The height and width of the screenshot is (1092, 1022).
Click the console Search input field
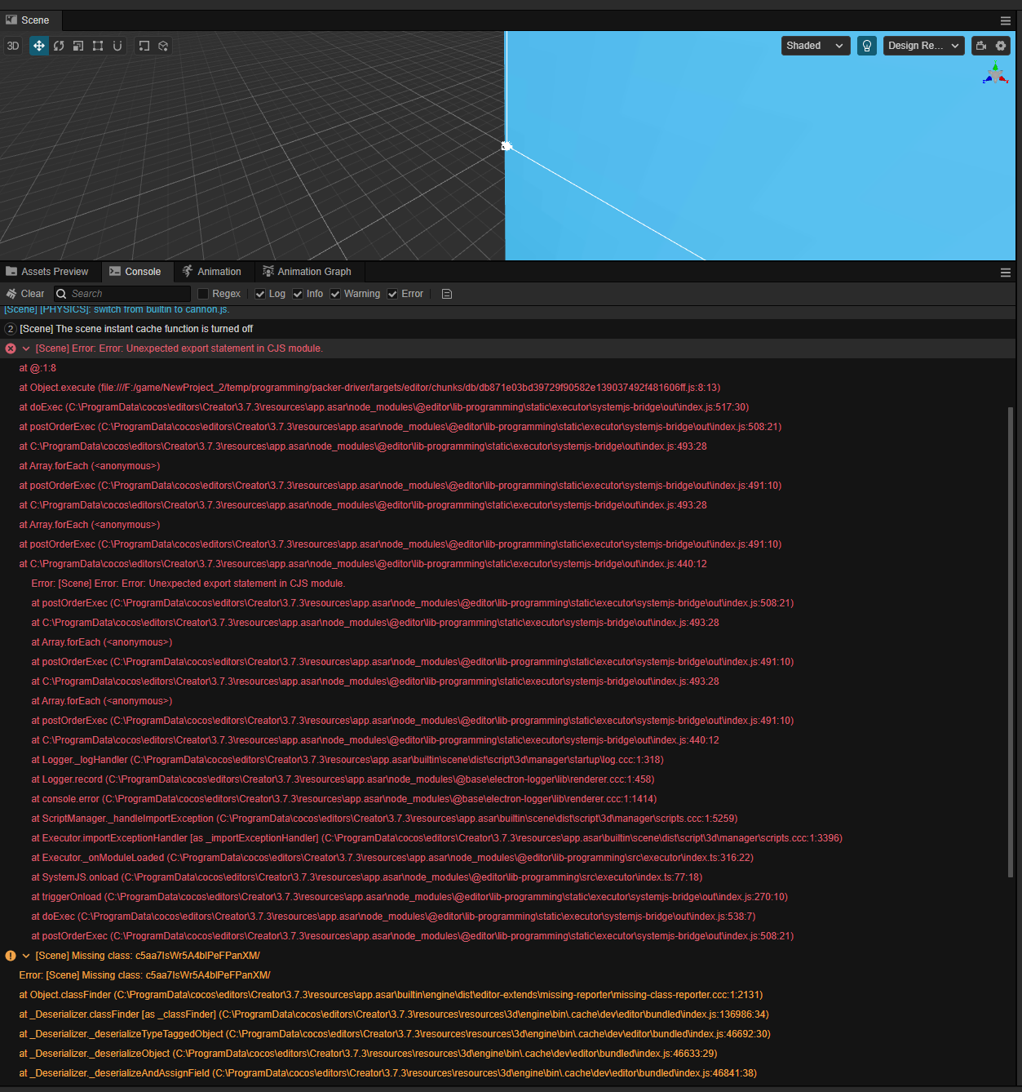pyautogui.click(x=128, y=294)
